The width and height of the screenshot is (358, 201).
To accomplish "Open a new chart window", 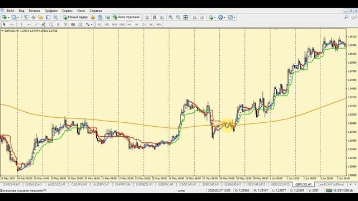I will [4, 17].
